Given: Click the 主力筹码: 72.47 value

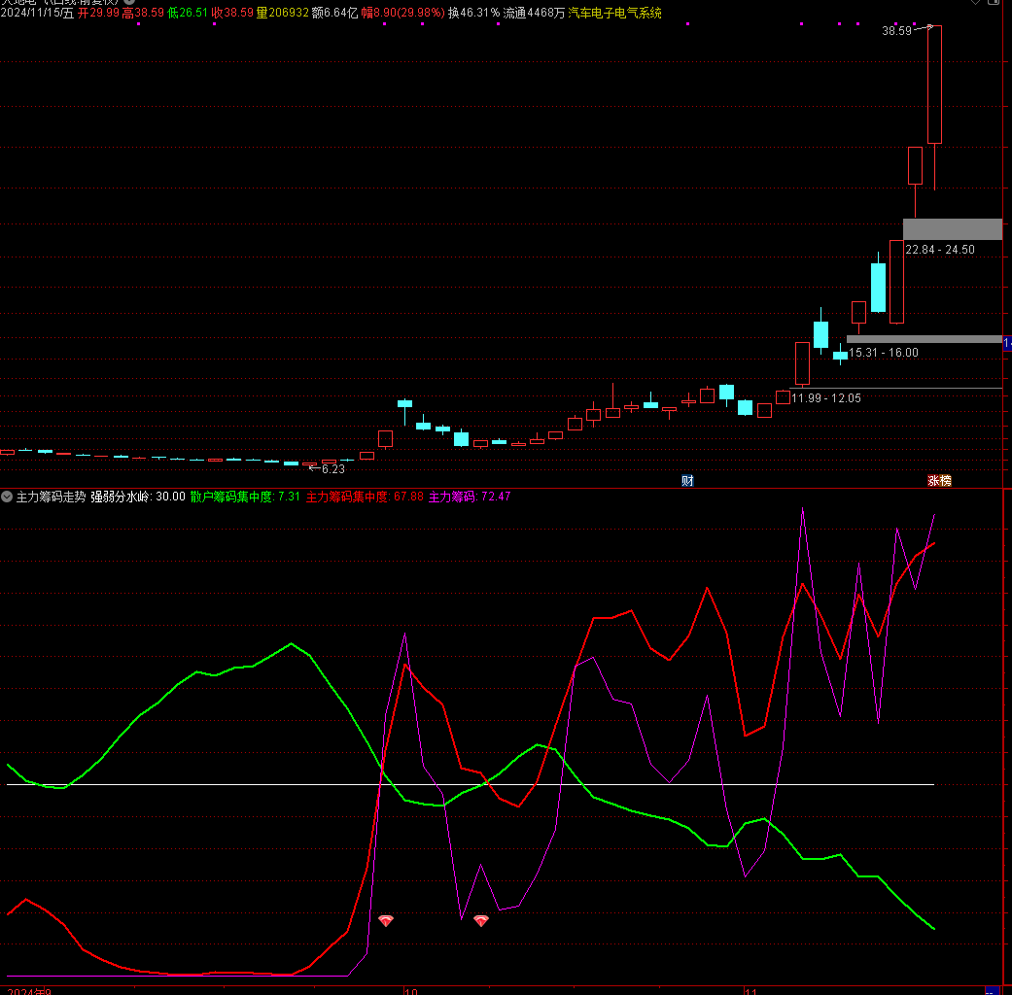Looking at the screenshot, I should [x=470, y=497].
